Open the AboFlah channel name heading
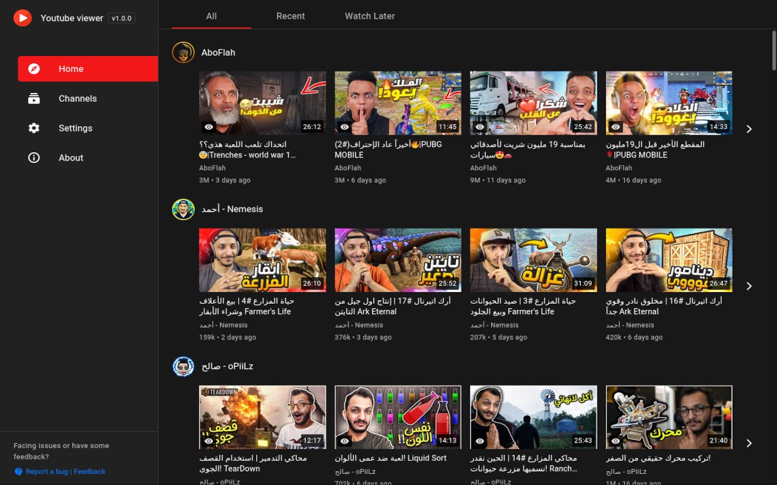The image size is (777, 485). pyautogui.click(x=219, y=53)
